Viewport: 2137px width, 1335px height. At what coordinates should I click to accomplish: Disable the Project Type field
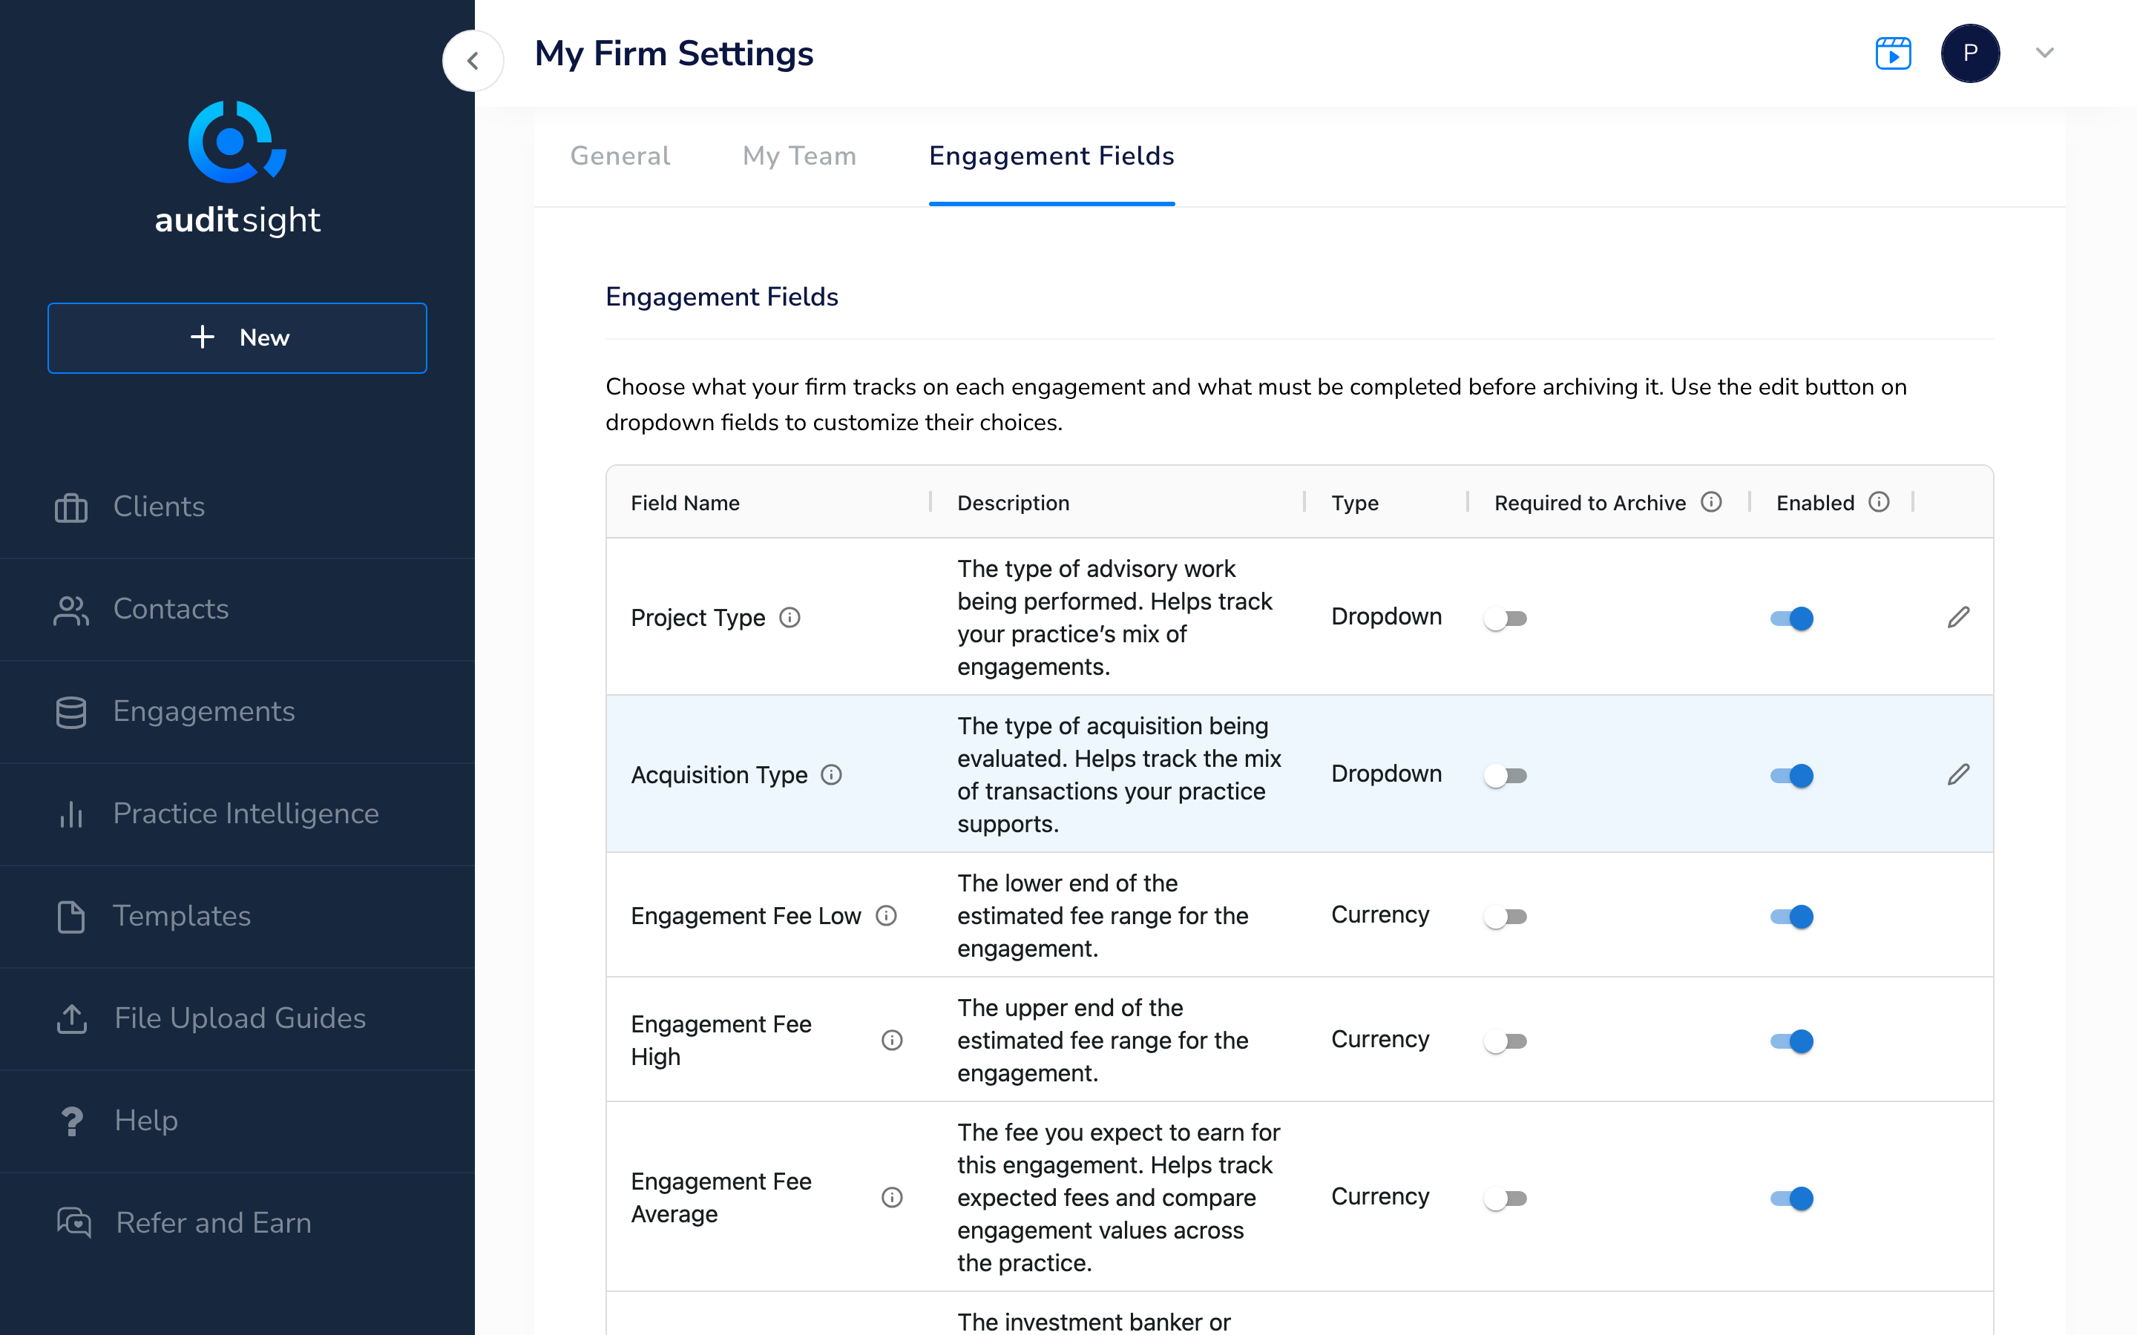click(x=1792, y=618)
